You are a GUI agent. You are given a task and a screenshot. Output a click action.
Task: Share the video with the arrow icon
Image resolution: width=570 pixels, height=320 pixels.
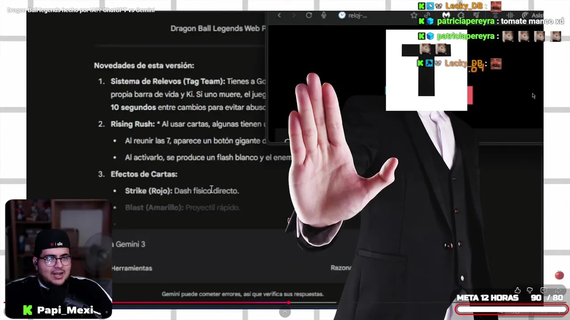click(x=558, y=290)
